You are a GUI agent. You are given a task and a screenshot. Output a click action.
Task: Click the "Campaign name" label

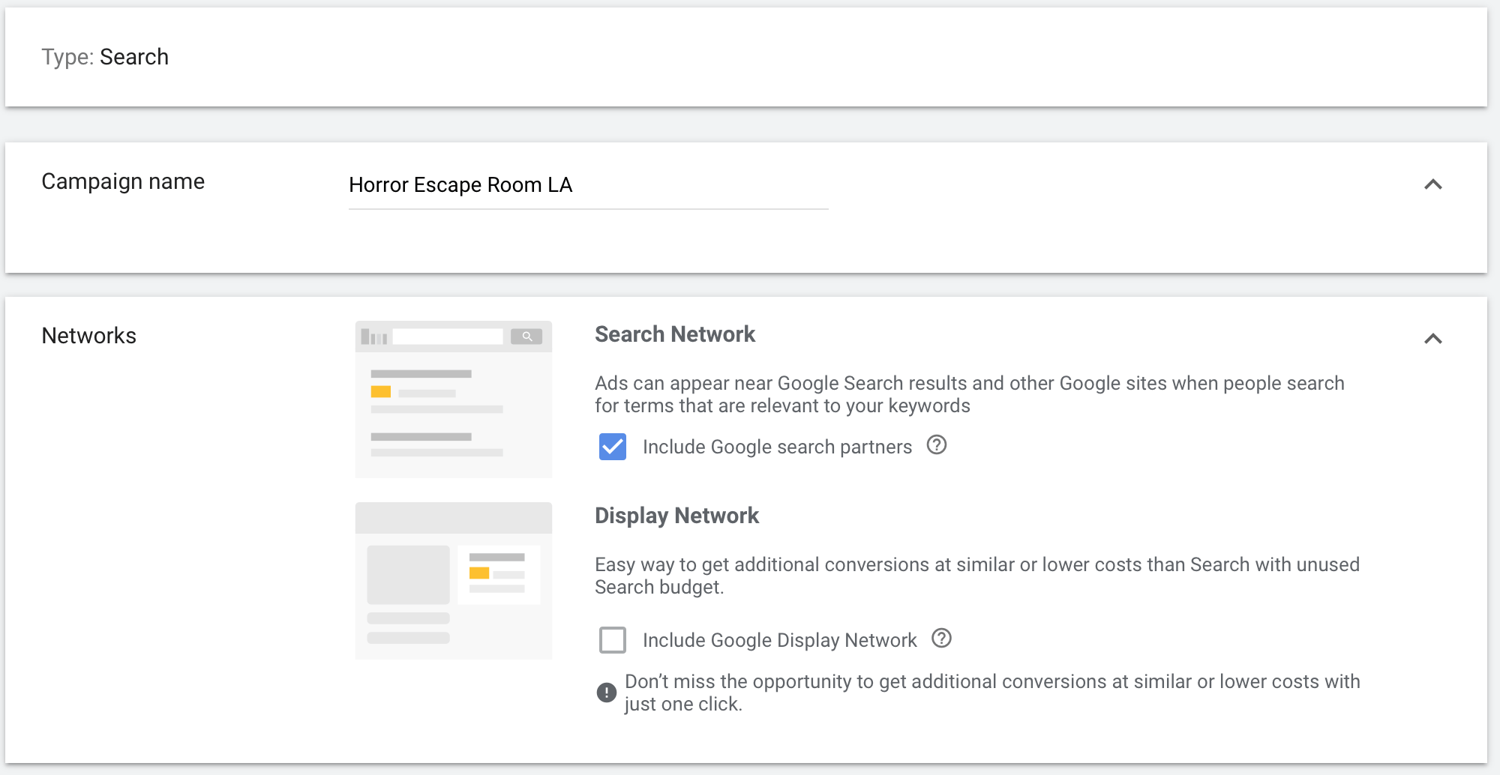[x=123, y=181]
